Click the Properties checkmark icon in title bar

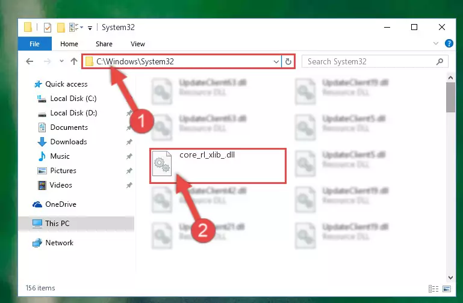(48, 28)
